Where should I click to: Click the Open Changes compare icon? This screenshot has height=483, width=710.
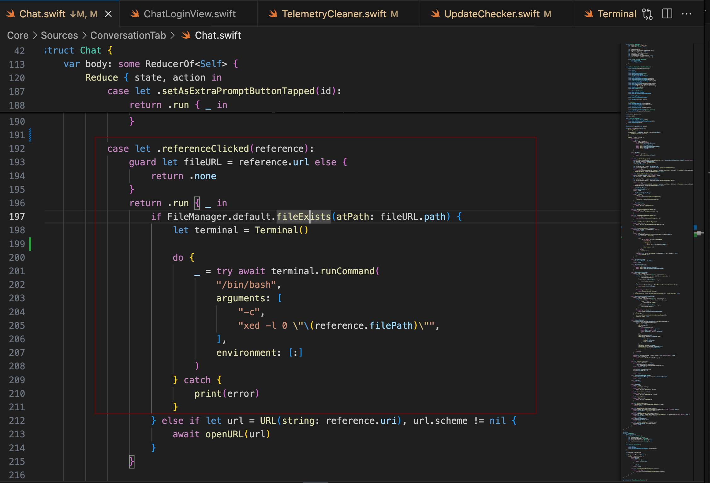(647, 14)
